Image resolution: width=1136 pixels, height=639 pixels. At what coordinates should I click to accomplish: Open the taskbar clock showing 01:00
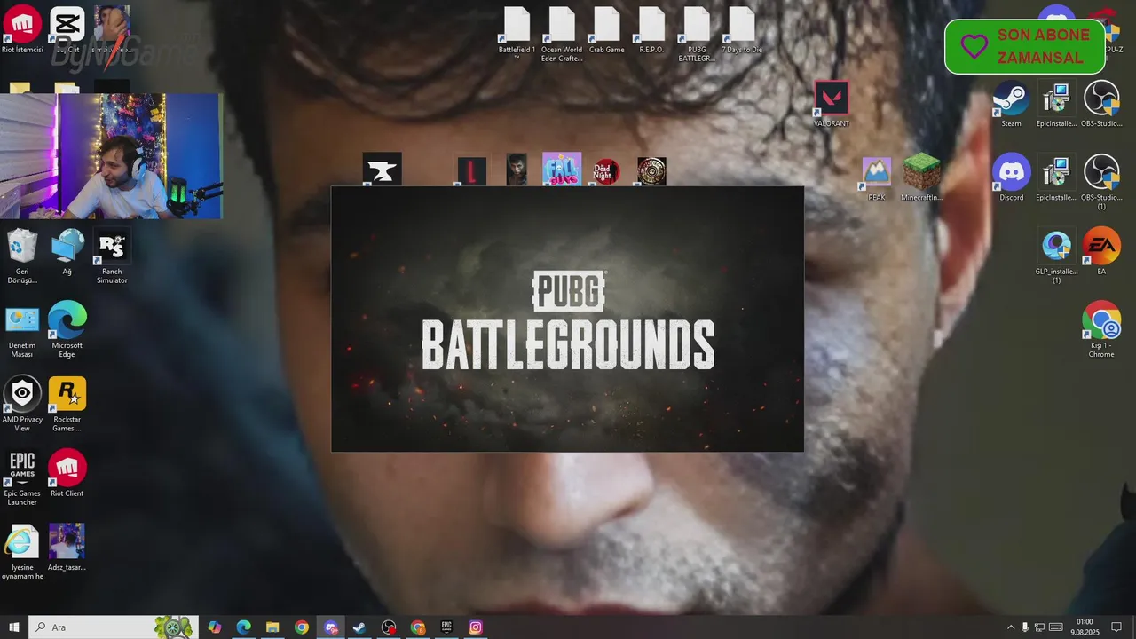[x=1084, y=627]
